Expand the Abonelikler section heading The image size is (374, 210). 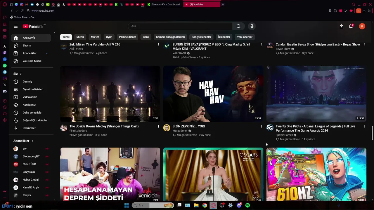click(x=23, y=141)
